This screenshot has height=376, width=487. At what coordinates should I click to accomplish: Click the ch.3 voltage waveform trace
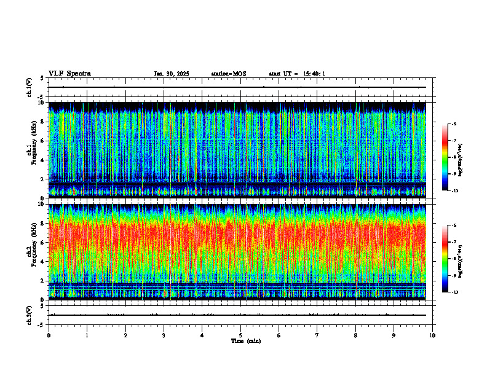coord(237,315)
